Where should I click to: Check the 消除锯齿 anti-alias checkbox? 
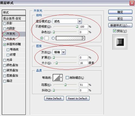point(67,78)
